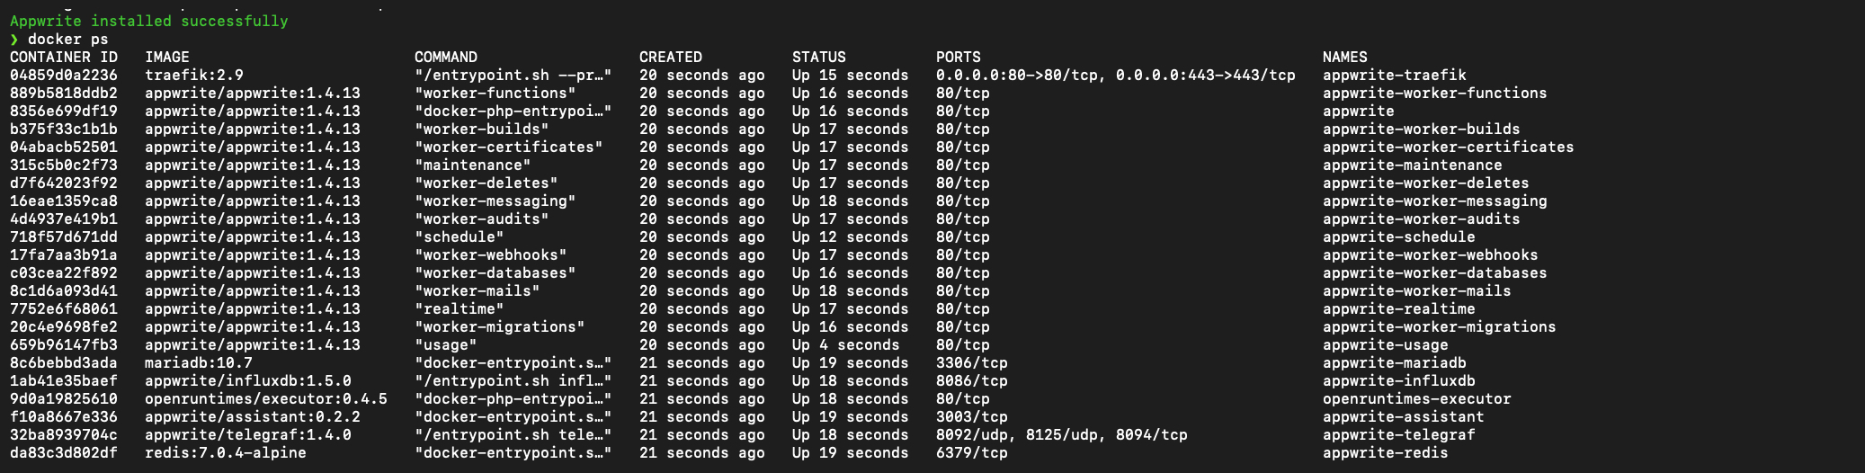Click the 3306/tcp port entry
The image size is (1865, 473).
pos(971,363)
